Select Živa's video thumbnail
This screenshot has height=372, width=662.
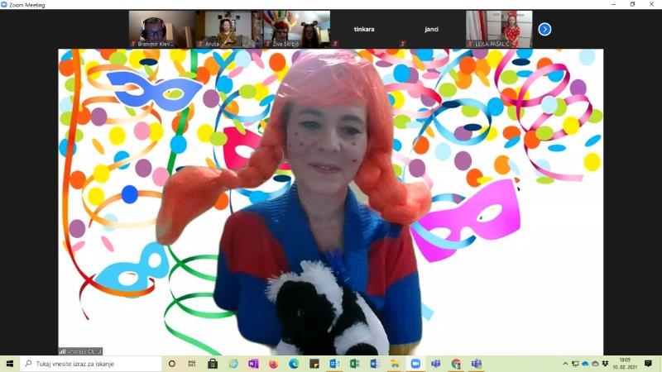(297, 29)
